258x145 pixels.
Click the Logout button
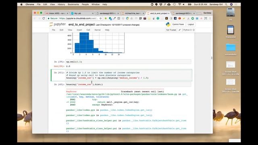point(191,24)
